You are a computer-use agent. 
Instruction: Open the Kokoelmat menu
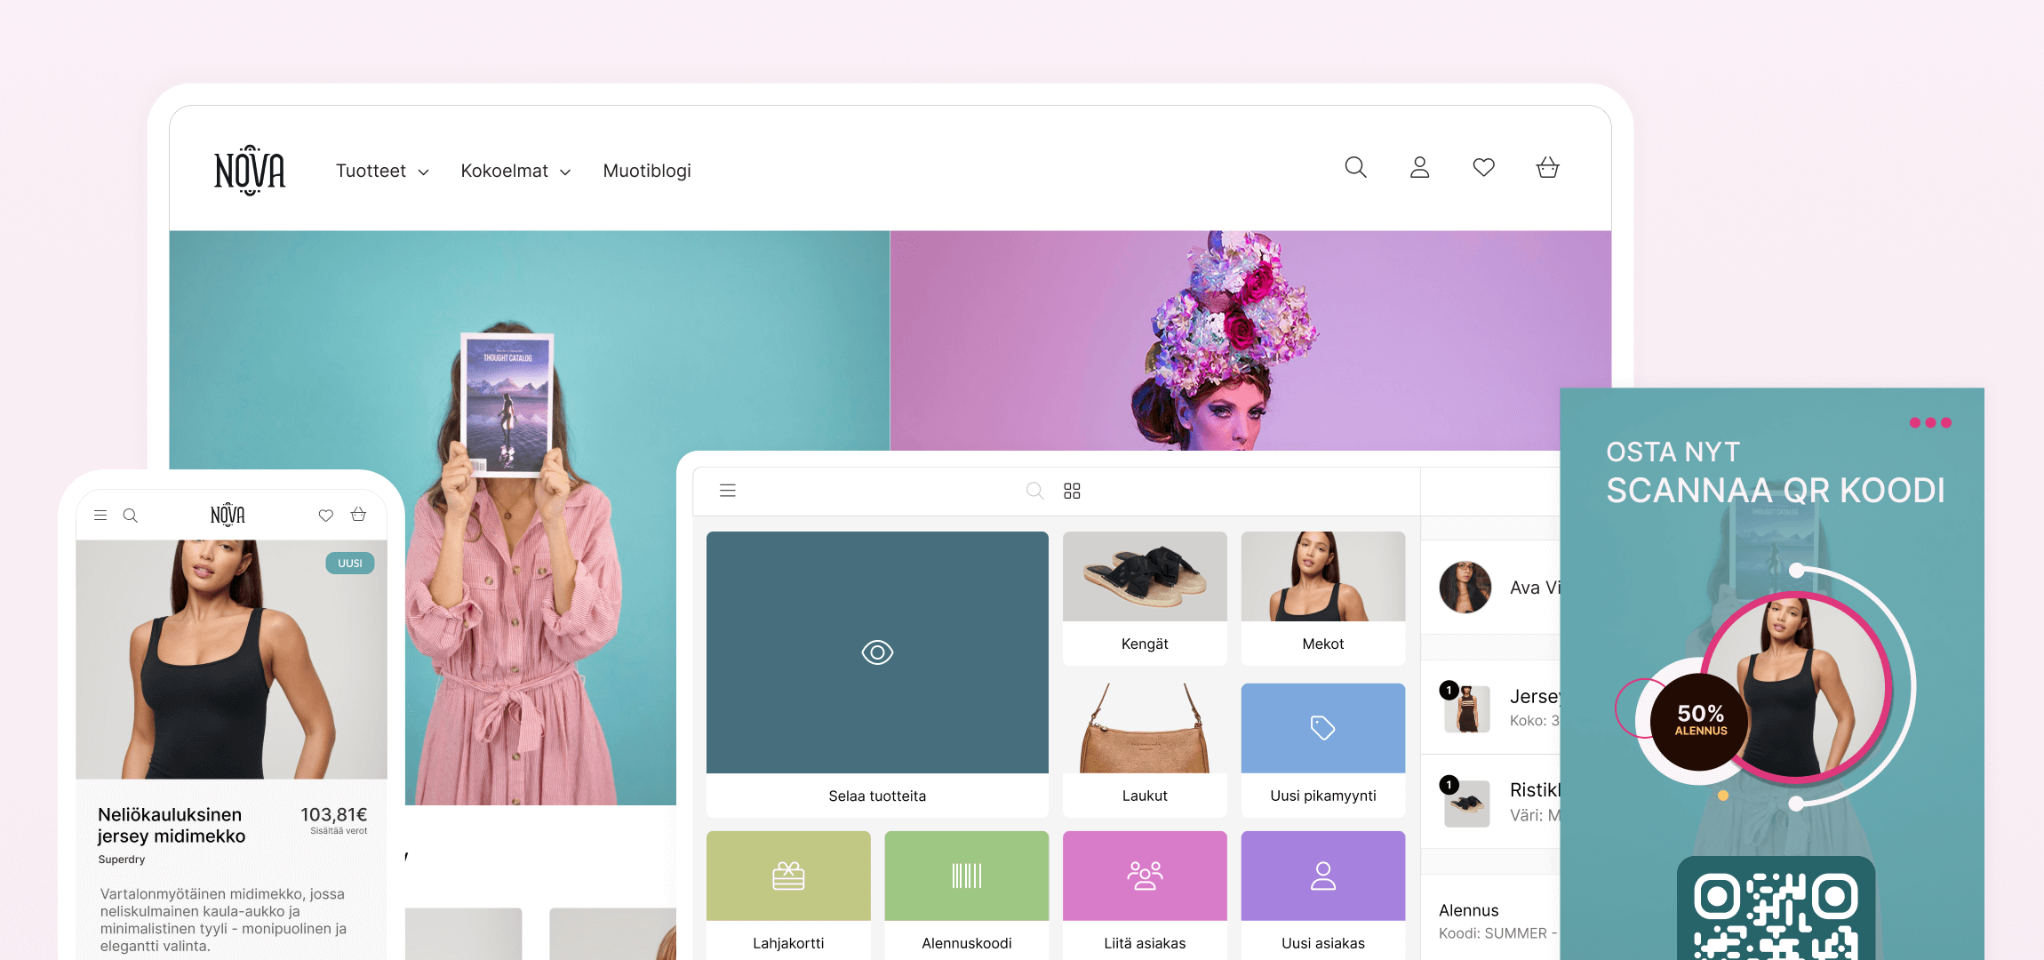pos(515,171)
